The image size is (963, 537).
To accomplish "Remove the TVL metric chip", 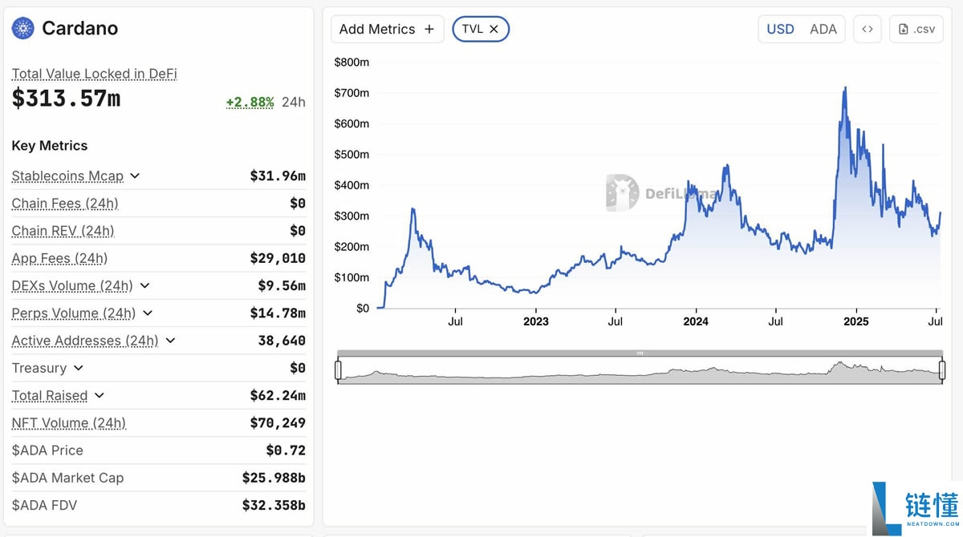I will click(494, 30).
